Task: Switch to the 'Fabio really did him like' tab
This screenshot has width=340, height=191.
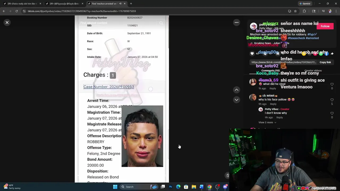Action: (22, 4)
